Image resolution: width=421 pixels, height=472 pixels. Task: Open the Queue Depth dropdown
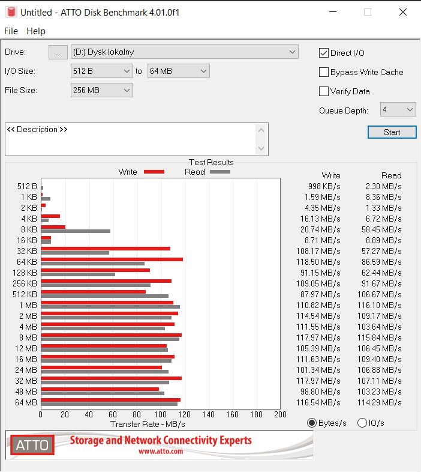[398, 110]
